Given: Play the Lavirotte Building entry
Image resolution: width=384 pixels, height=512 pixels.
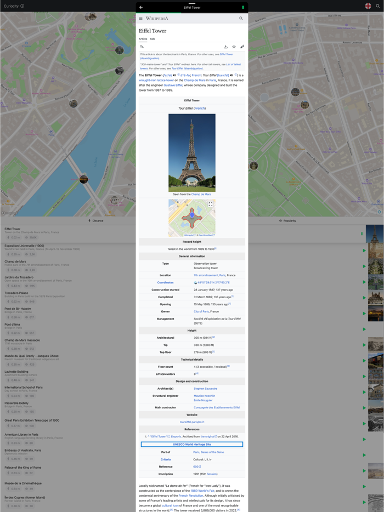Looking at the screenshot, I should click(x=364, y=377).
